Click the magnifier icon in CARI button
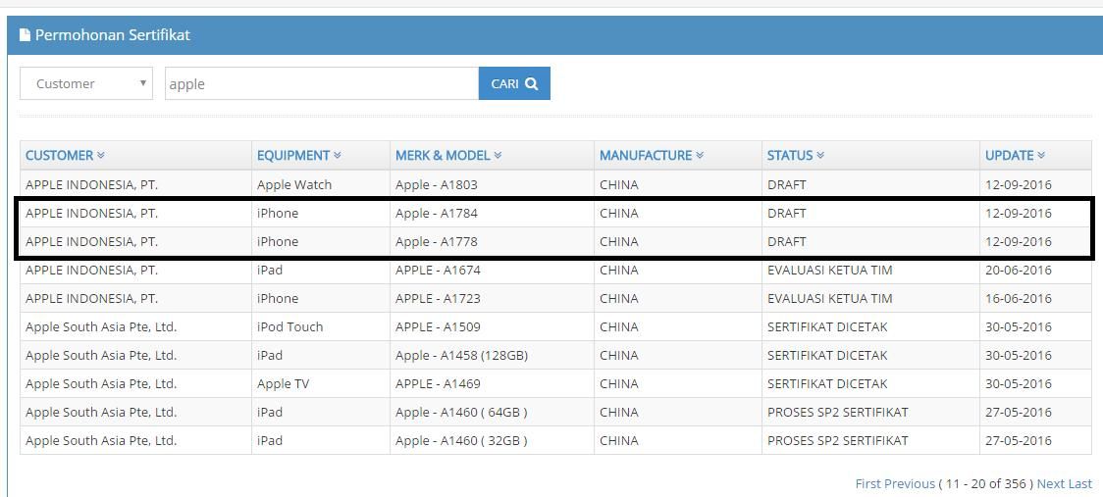 pyautogui.click(x=532, y=84)
